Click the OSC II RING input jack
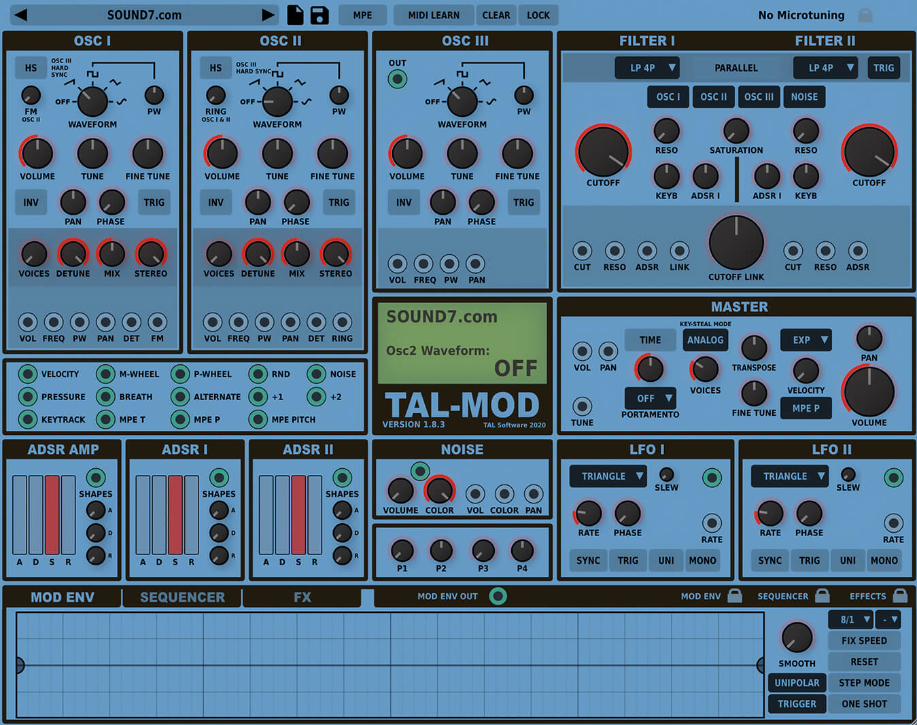 [x=342, y=322]
